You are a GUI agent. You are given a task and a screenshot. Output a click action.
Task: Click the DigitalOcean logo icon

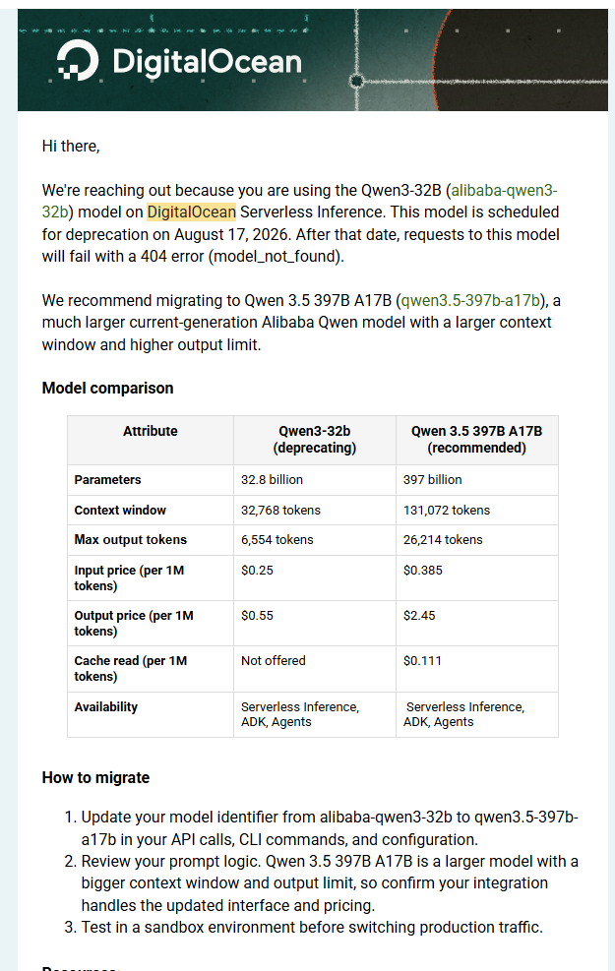[x=78, y=60]
